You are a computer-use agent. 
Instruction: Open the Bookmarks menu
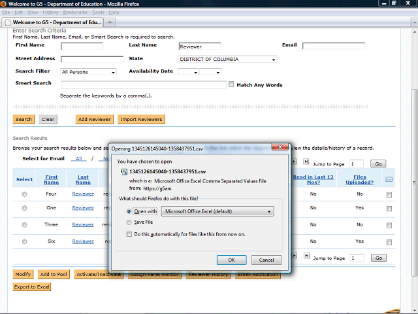point(76,12)
